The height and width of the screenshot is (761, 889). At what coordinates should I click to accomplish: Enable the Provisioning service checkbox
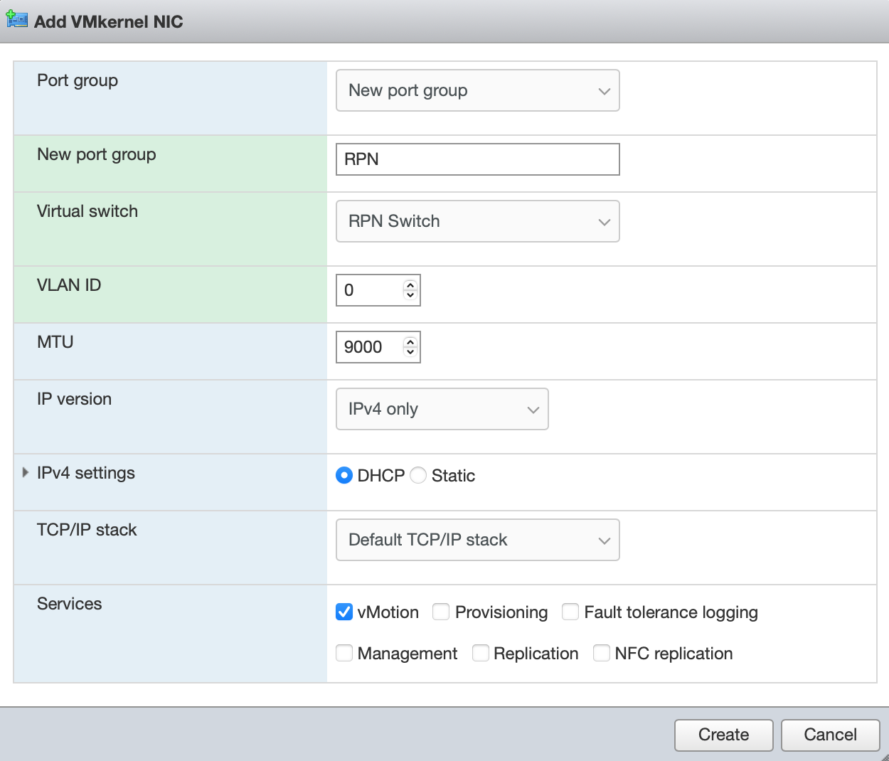441,612
